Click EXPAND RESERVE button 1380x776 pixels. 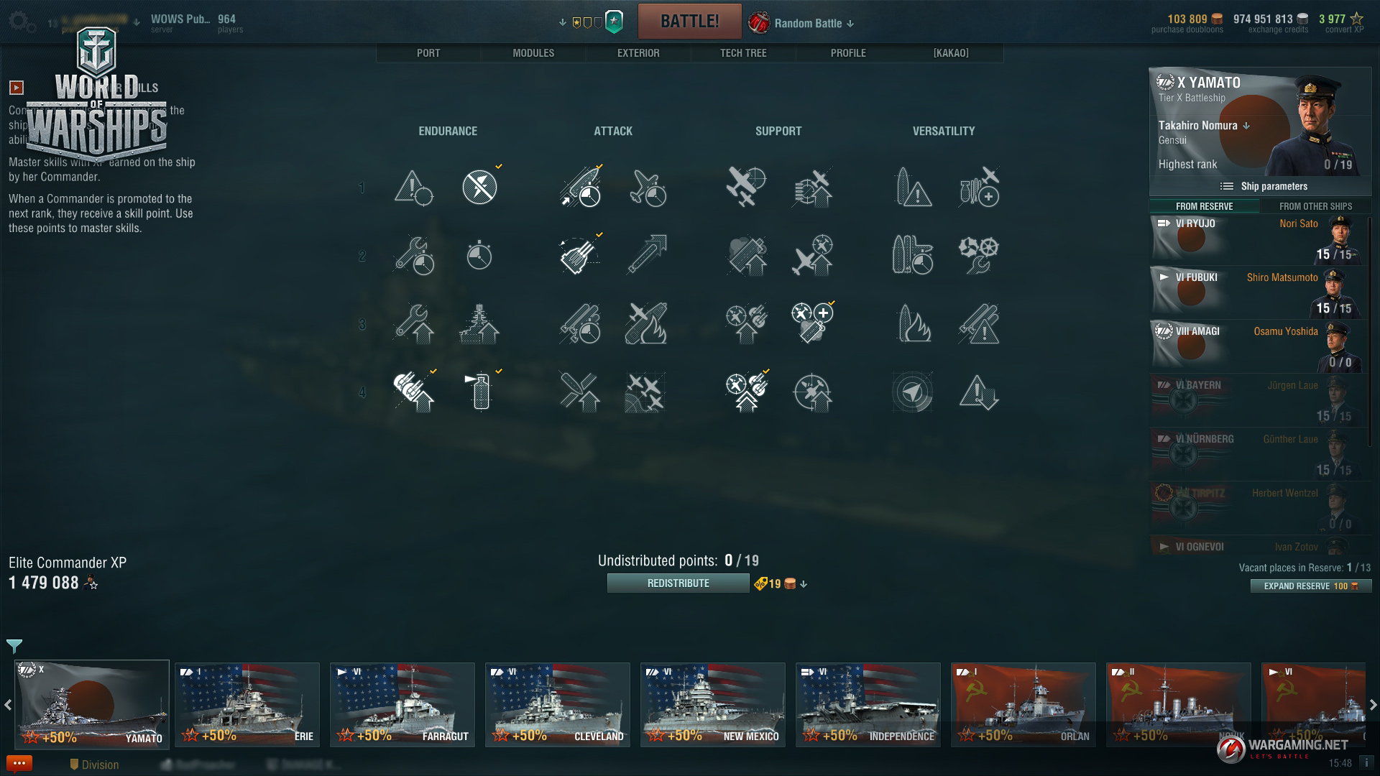pos(1311,586)
